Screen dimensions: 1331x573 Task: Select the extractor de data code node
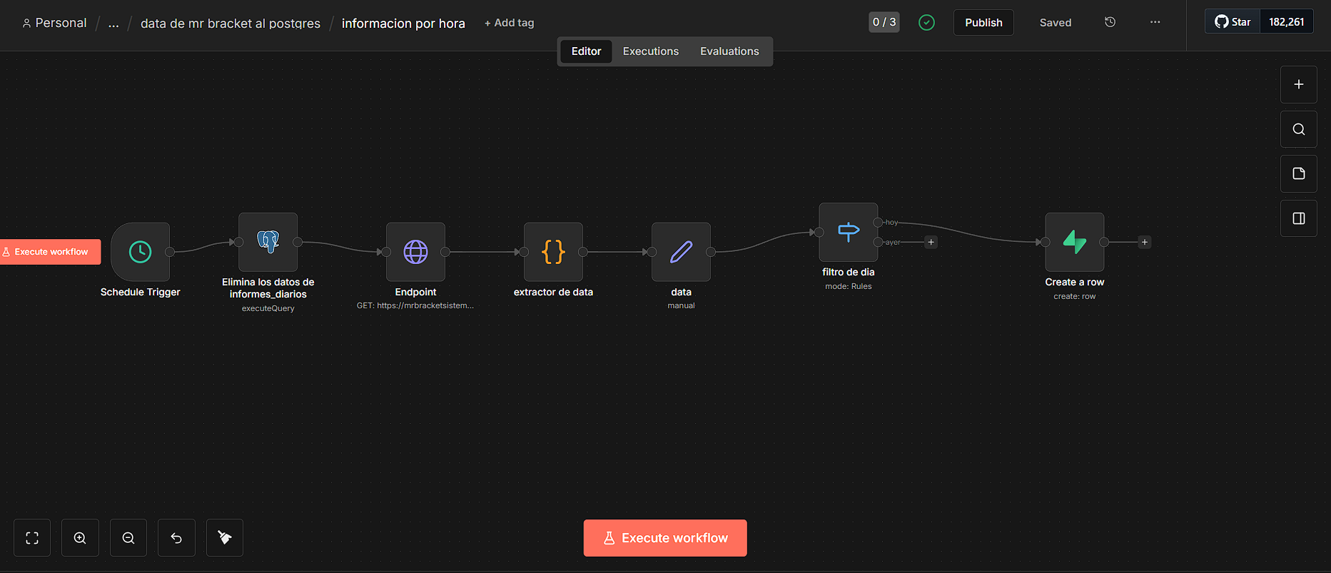[x=553, y=252]
